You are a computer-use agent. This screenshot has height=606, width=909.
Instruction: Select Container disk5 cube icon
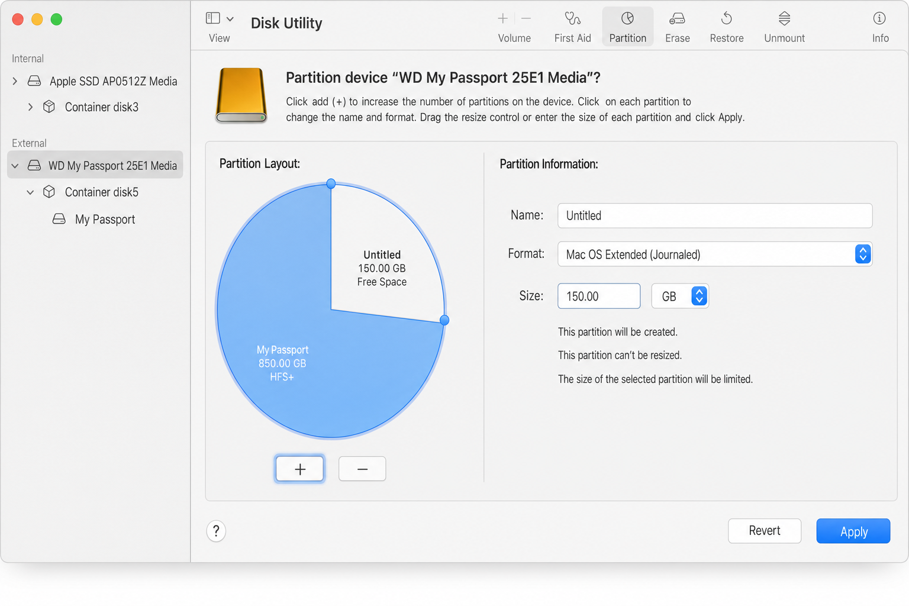(x=49, y=192)
